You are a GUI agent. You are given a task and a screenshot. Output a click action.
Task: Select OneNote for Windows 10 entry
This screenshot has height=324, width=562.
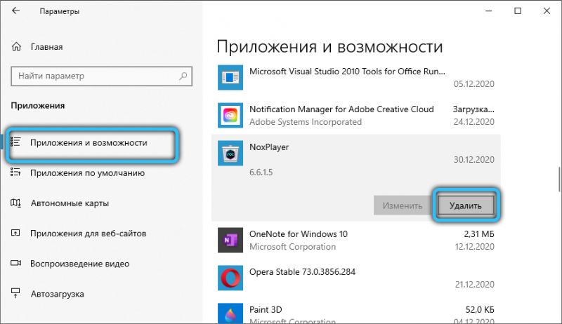(x=298, y=234)
